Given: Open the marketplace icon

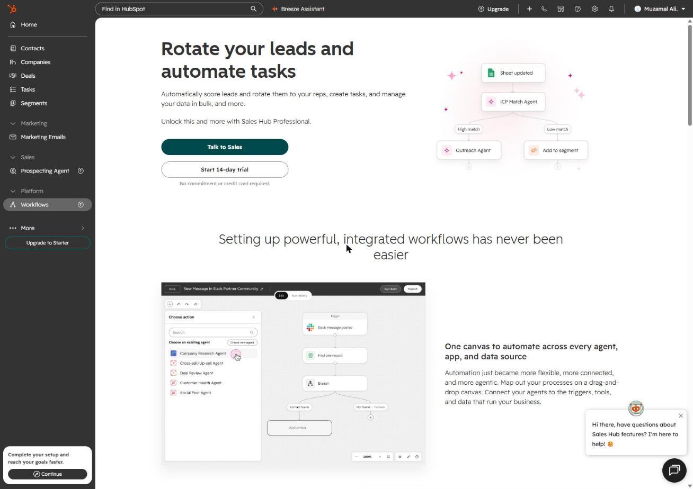Looking at the screenshot, I should coord(561,9).
